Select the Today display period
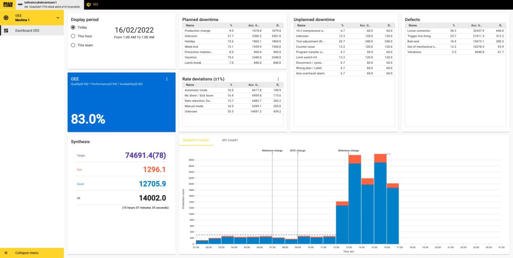 (x=73, y=28)
